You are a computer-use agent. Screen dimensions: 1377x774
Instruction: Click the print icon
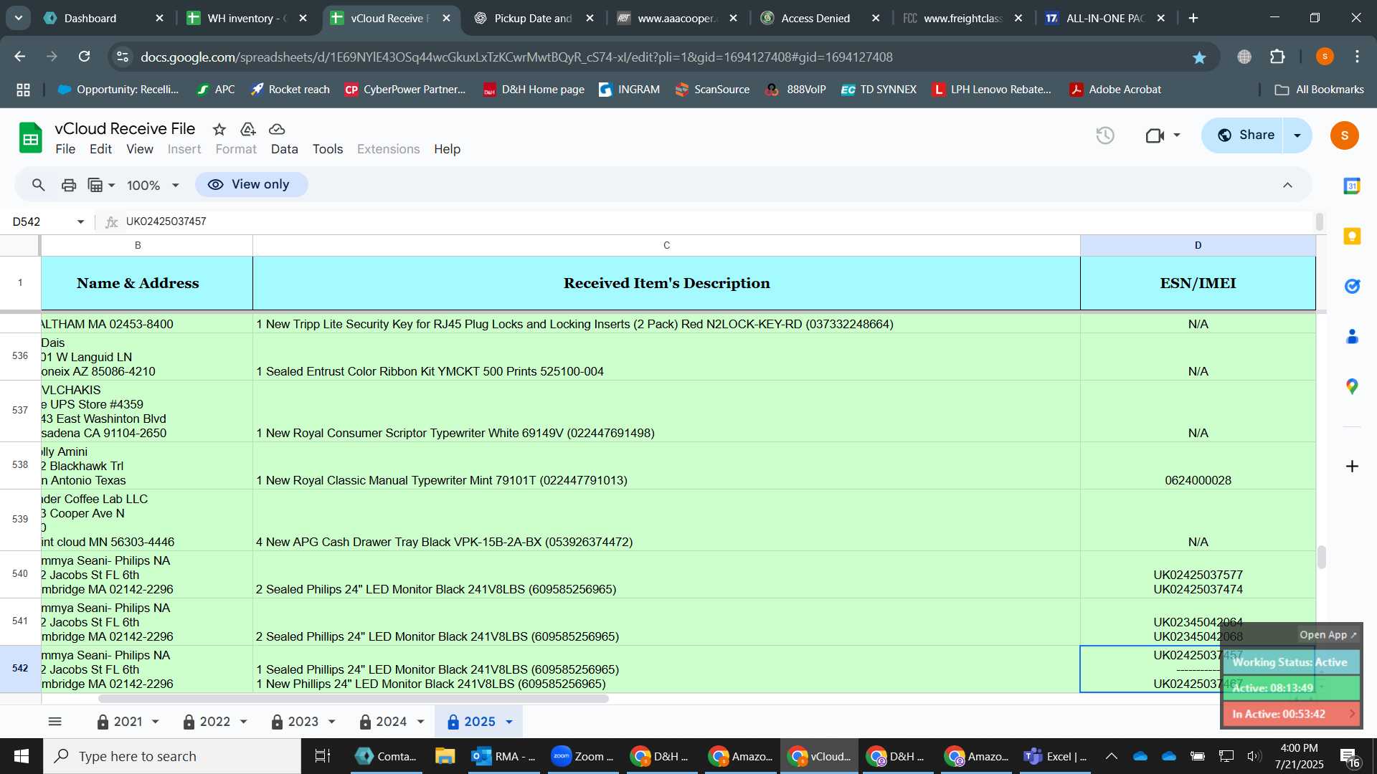(69, 185)
